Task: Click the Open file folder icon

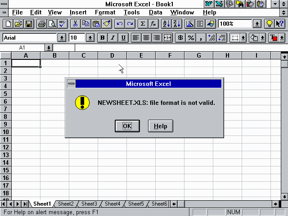Action: tap(18, 24)
